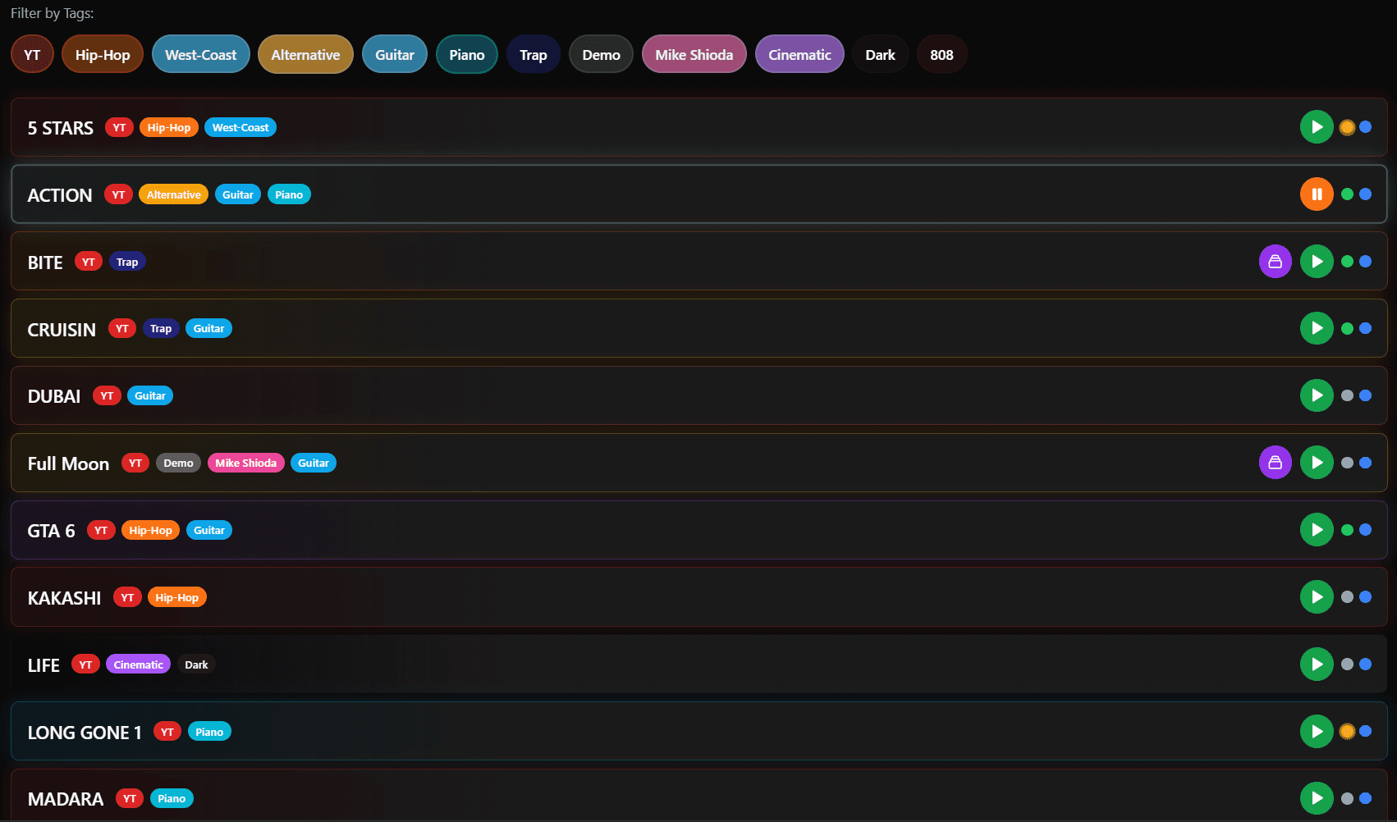Screen dimensions: 1397x822
Task: Play the LIFE track
Action: [1317, 664]
